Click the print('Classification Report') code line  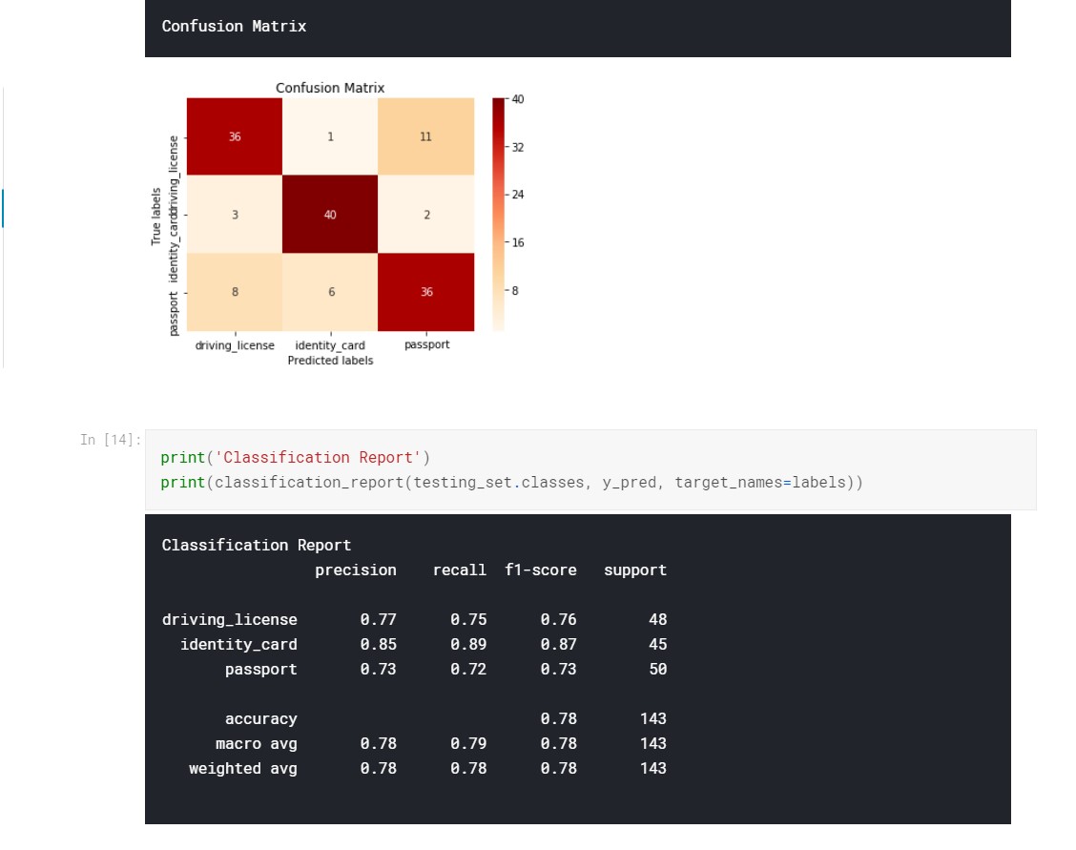[296, 457]
